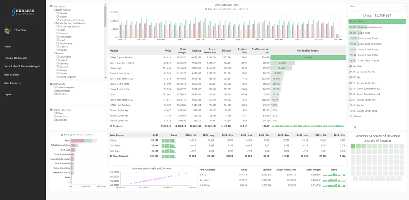Tick the United Arab Emirates checkbox
This screenshot has width=409, height=200.
coord(58,27)
